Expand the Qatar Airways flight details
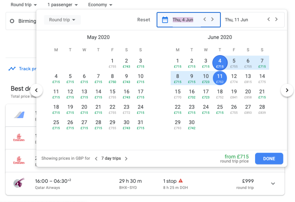Viewport: 295px width, 202px height. coord(273,183)
